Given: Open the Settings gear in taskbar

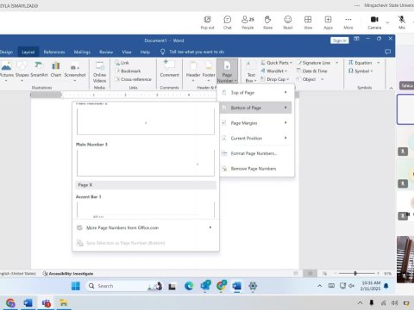Looking at the screenshot, I should (253, 286).
